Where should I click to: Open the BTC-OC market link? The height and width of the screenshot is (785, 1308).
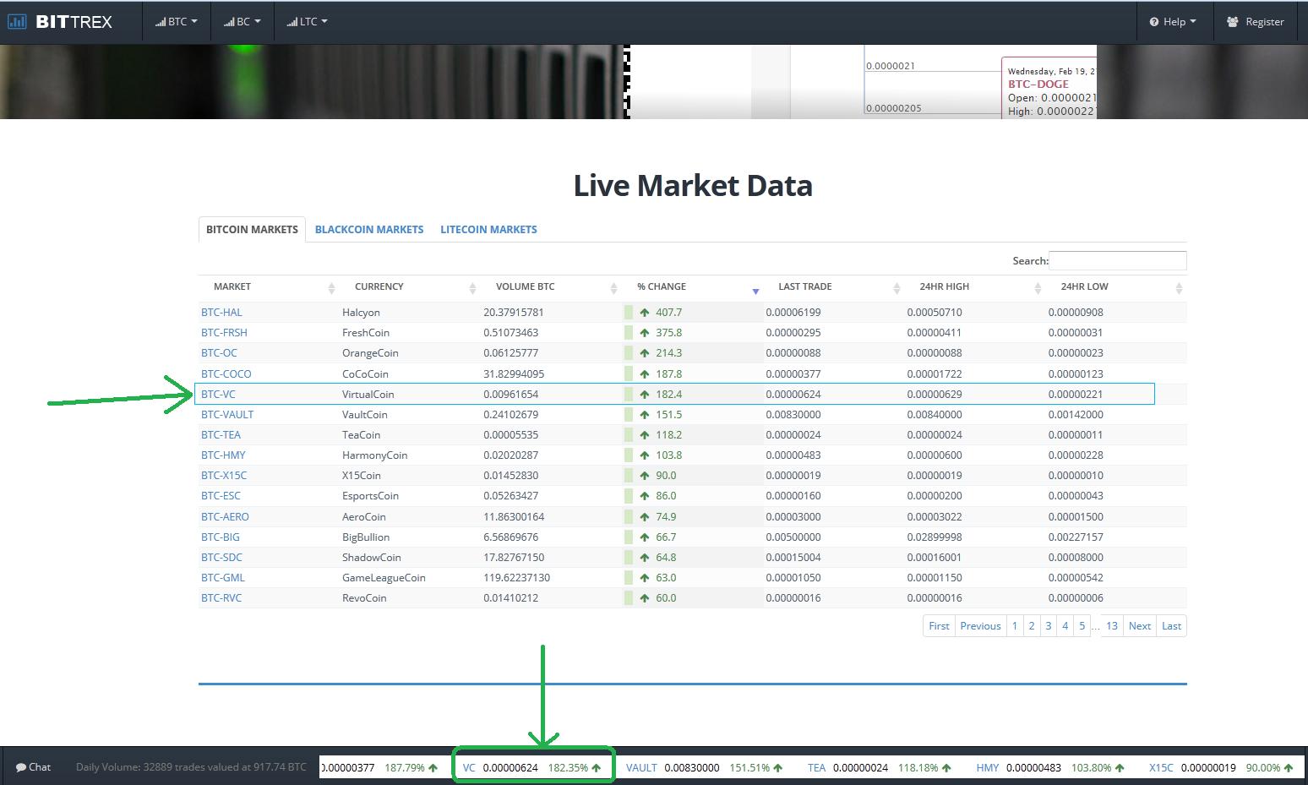[219, 352]
